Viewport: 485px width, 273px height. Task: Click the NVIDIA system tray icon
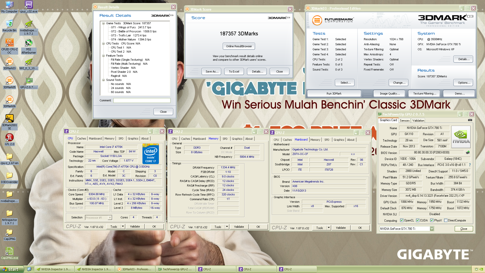pyautogui.click(x=481, y=269)
